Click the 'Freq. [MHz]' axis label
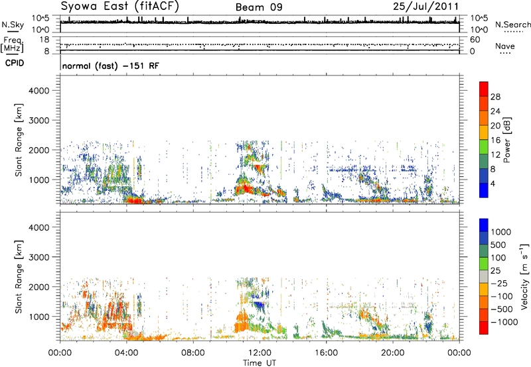 (x=12, y=45)
